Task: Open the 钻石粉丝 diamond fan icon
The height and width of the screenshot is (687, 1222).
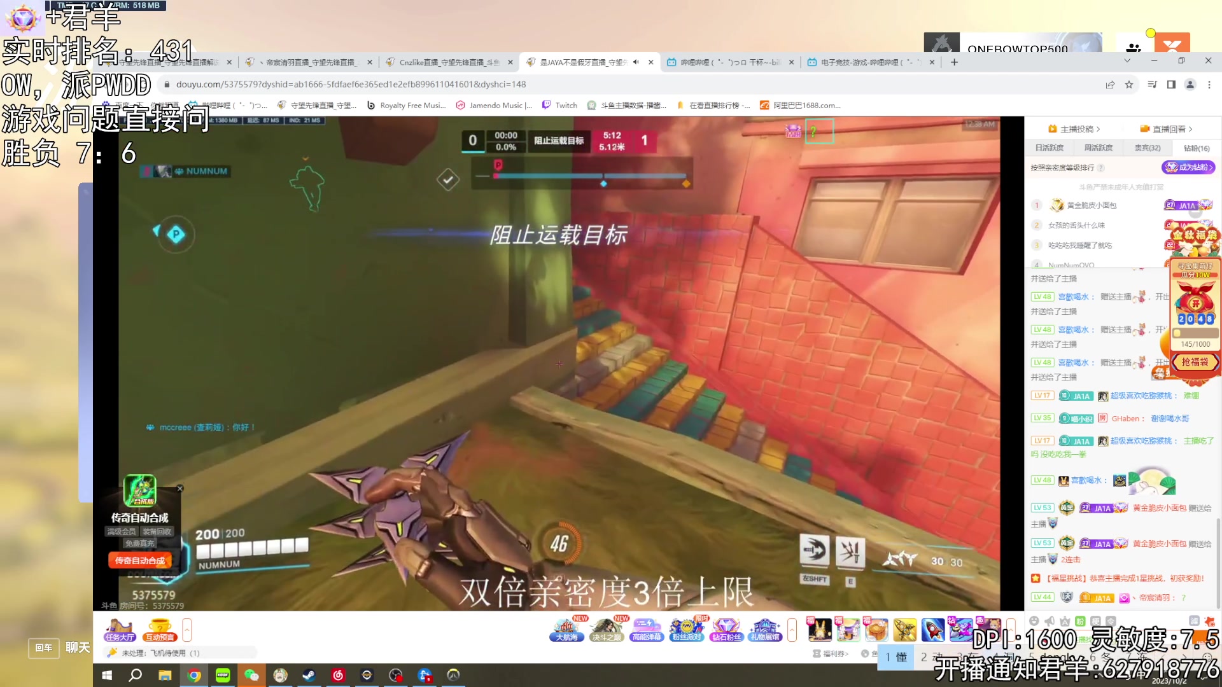Action: [726, 630]
